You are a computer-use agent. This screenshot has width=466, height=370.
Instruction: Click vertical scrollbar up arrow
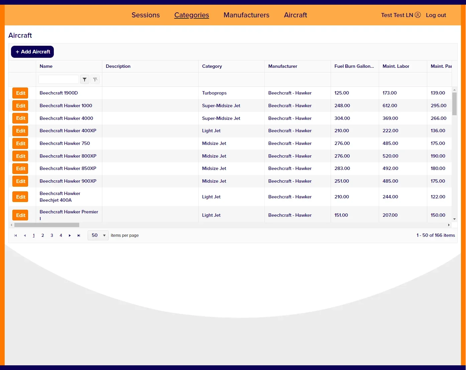[454, 90]
